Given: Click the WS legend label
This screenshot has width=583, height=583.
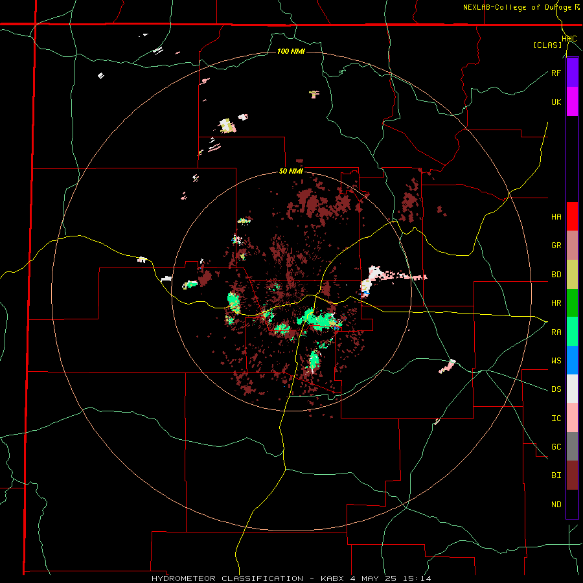Looking at the screenshot, I should [556, 361].
